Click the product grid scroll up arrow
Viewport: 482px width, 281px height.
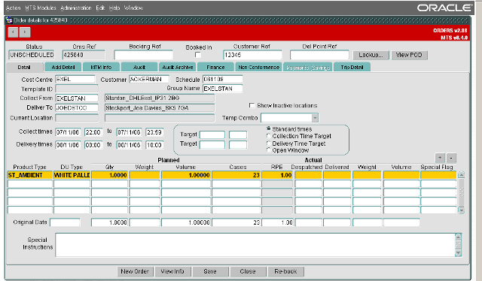click(x=461, y=175)
